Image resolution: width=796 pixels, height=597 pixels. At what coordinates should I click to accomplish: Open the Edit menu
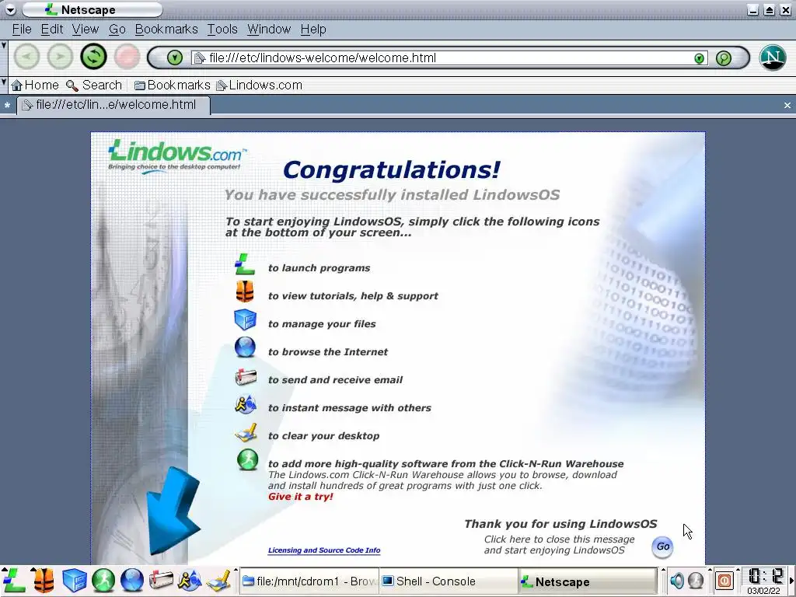[52, 30]
